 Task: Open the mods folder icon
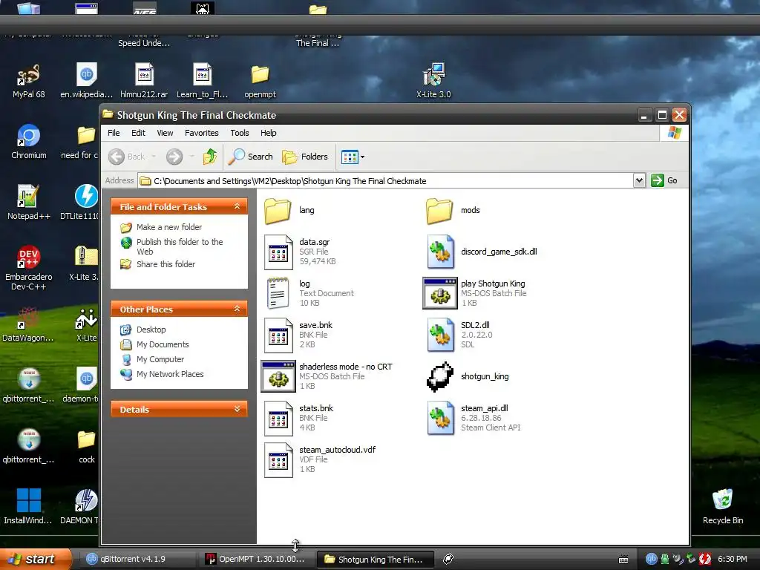[x=439, y=210]
